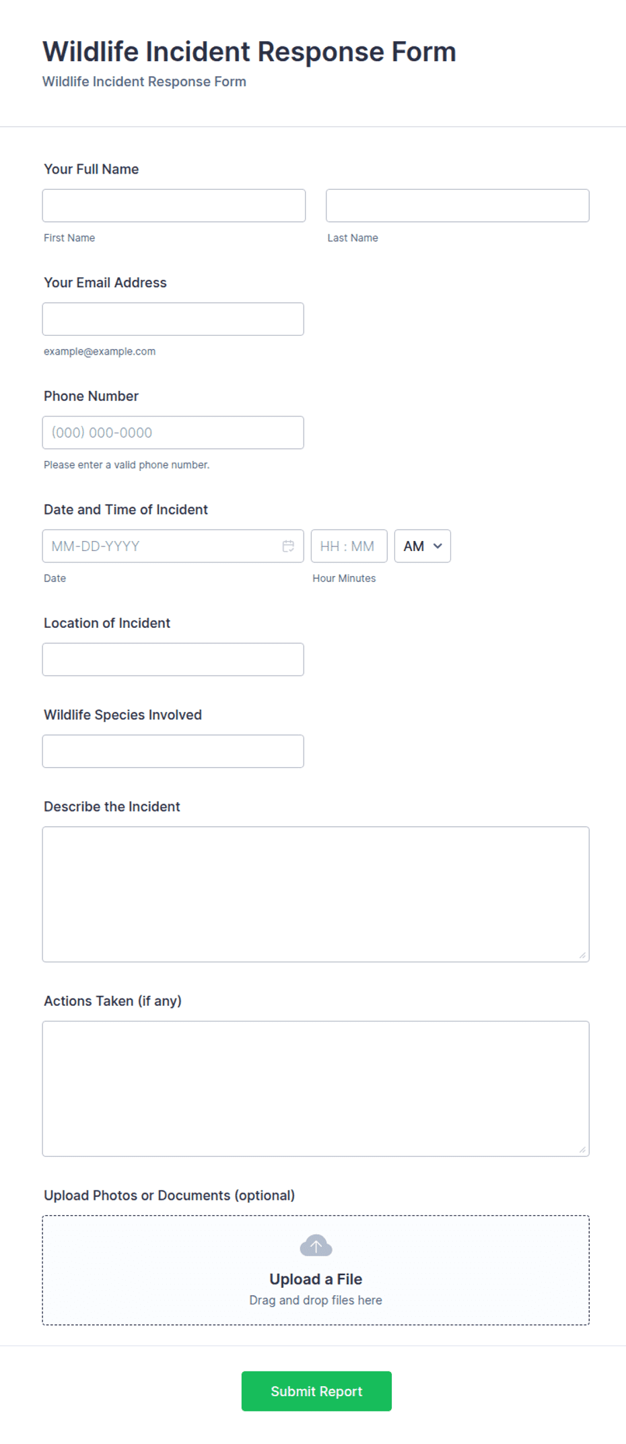
Task: Open the calendar date picker icon
Action: (288, 546)
